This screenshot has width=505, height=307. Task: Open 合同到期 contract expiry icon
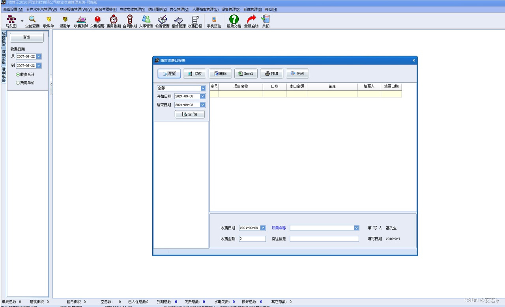pyautogui.click(x=130, y=21)
